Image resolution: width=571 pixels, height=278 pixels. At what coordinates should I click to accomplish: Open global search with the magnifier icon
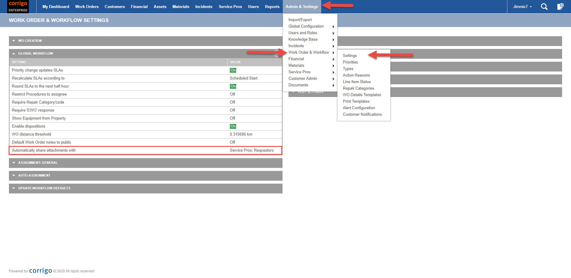[x=544, y=7]
